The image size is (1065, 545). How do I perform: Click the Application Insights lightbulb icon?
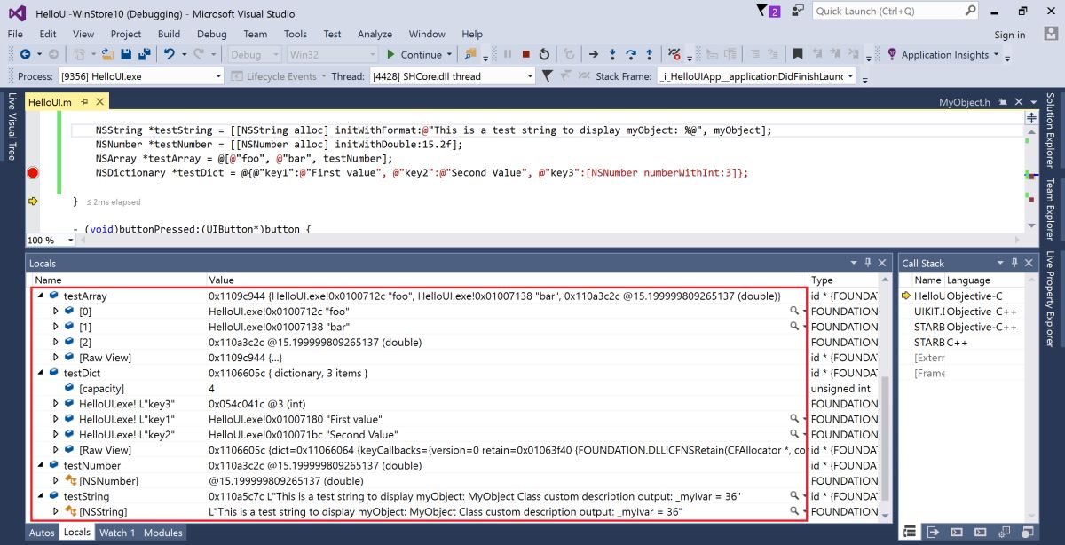[891, 55]
